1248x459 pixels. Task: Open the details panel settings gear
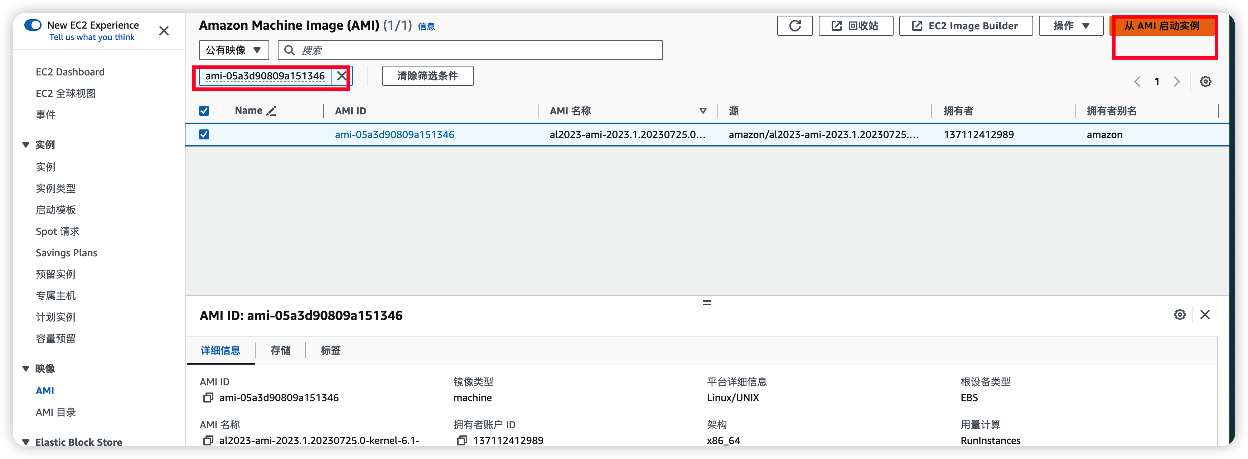pos(1180,315)
